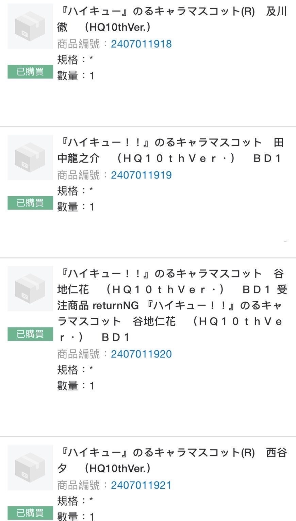
Task: Click the package icon for 及川徹 item
Action: click(x=30, y=26)
